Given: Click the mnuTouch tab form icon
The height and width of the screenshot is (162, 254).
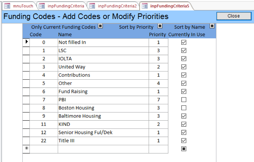Looking at the screenshot, I should click(x=7, y=6).
